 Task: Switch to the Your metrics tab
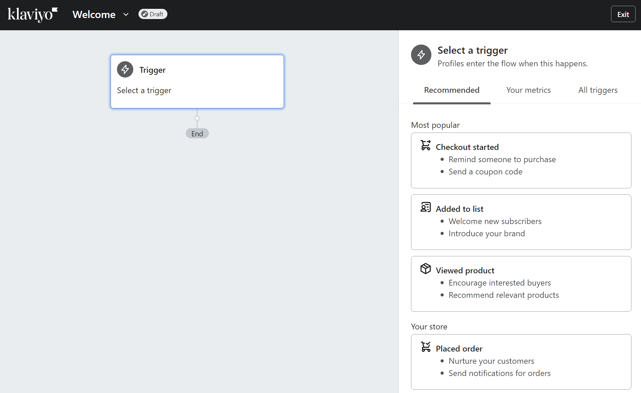click(x=528, y=90)
